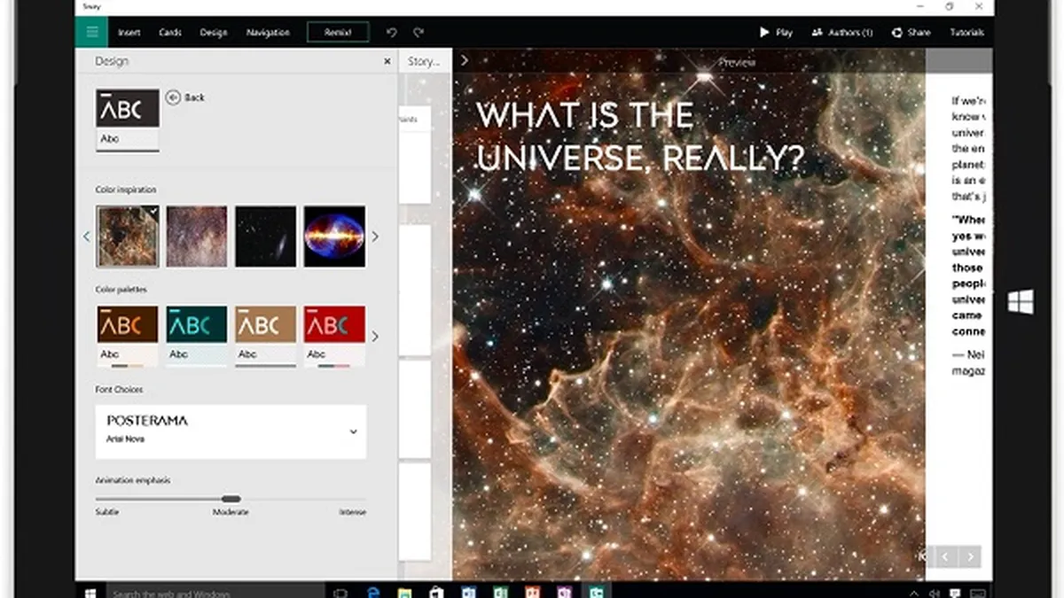Choose the colorful oval map inspiration image
Screen dimensions: 1064x598
334,237
